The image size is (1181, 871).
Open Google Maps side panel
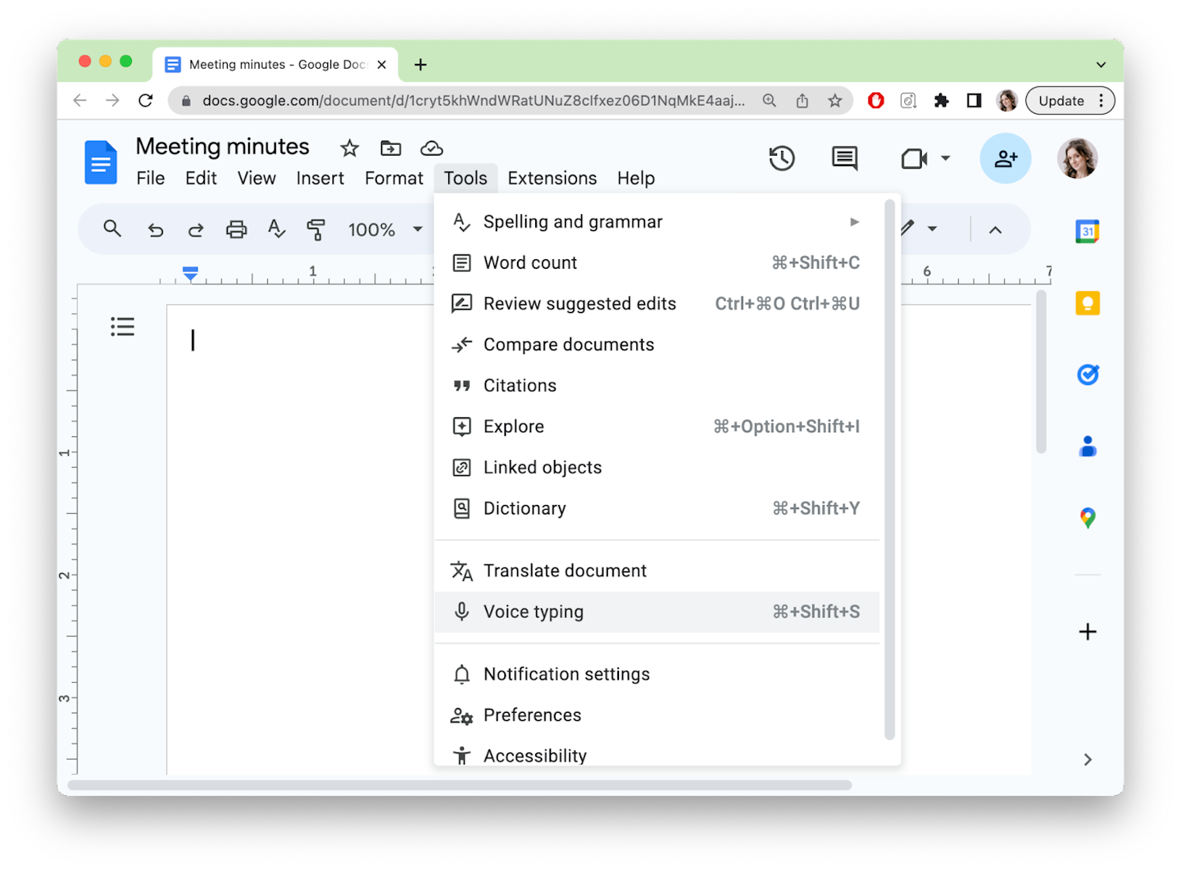tap(1088, 518)
